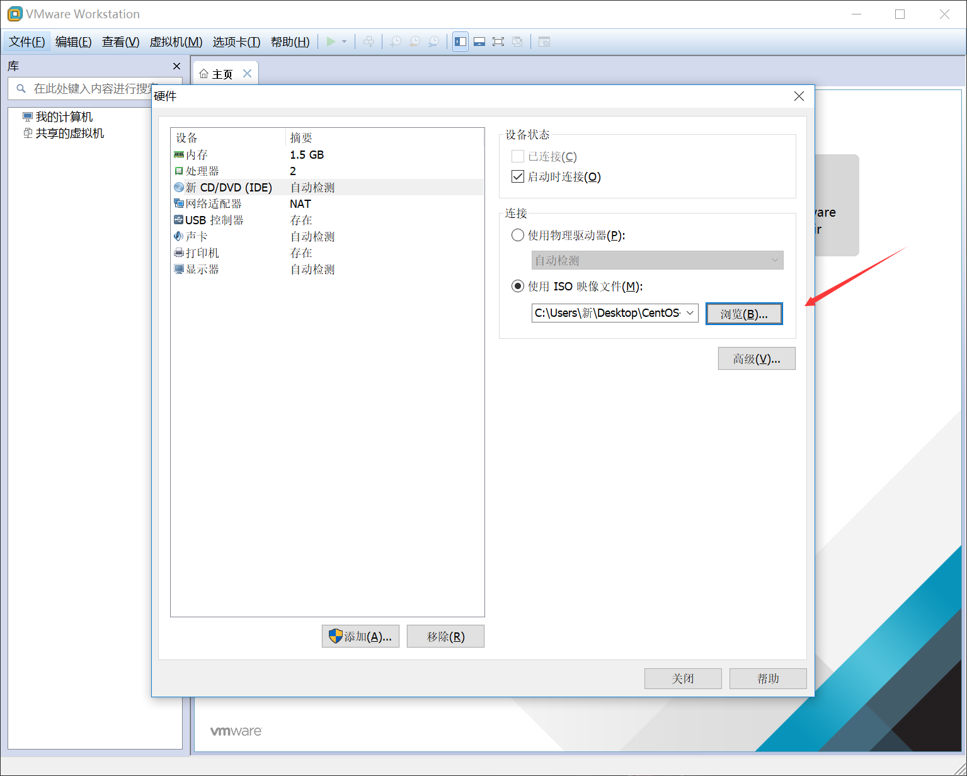
Task: Click the console view toolbar icon
Action: point(544,42)
